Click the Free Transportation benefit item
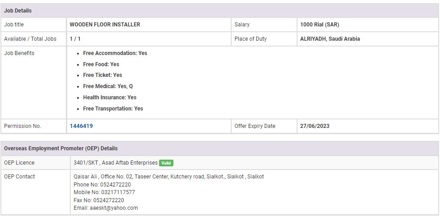This screenshot has height=216, width=440. pyautogui.click(x=113, y=109)
